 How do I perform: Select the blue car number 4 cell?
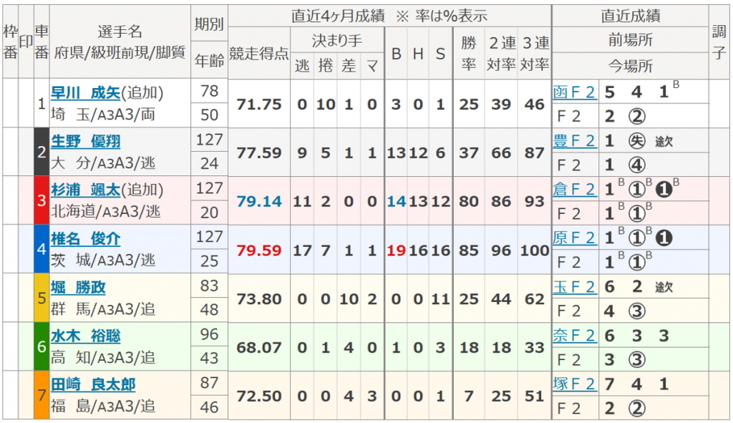pos(42,249)
